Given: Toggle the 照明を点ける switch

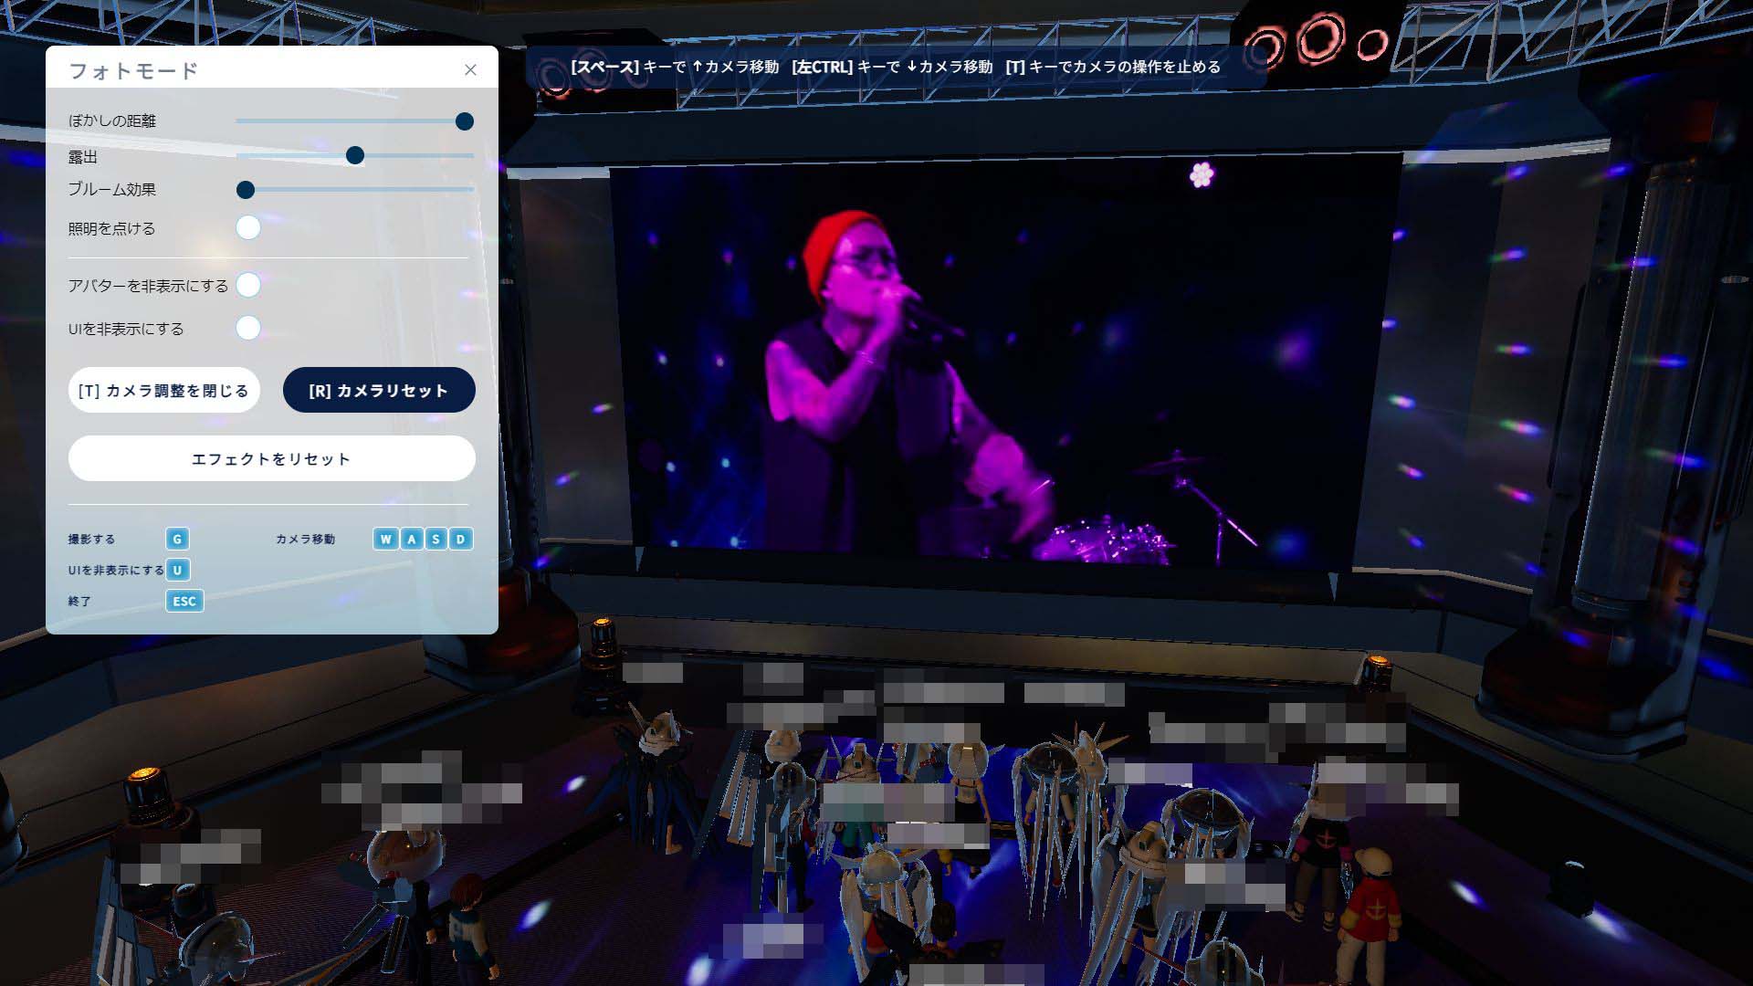Looking at the screenshot, I should click(248, 227).
